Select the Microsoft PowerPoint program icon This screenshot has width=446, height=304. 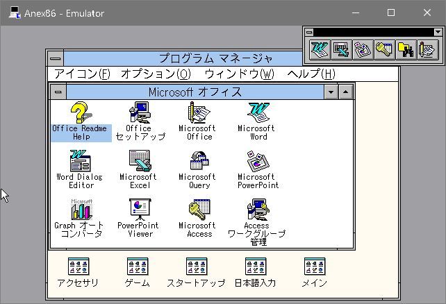click(258, 170)
